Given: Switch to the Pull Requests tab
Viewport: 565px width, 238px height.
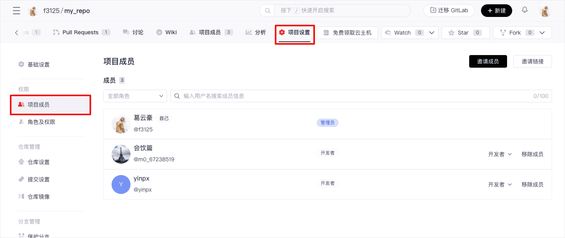Looking at the screenshot, I should (x=81, y=32).
